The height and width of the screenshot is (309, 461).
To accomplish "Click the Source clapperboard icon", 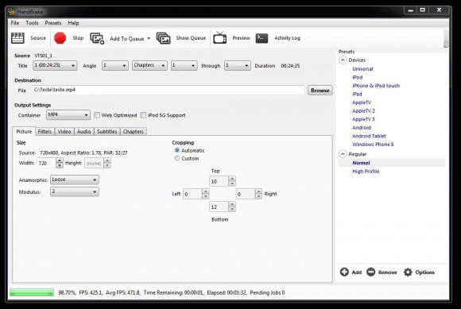I will [17, 38].
